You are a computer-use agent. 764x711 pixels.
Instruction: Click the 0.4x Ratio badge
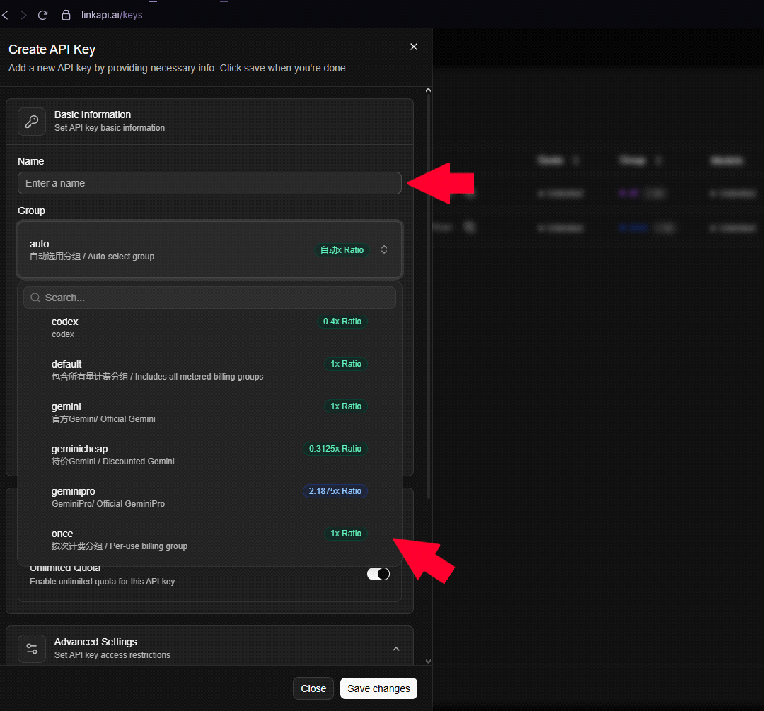(342, 322)
